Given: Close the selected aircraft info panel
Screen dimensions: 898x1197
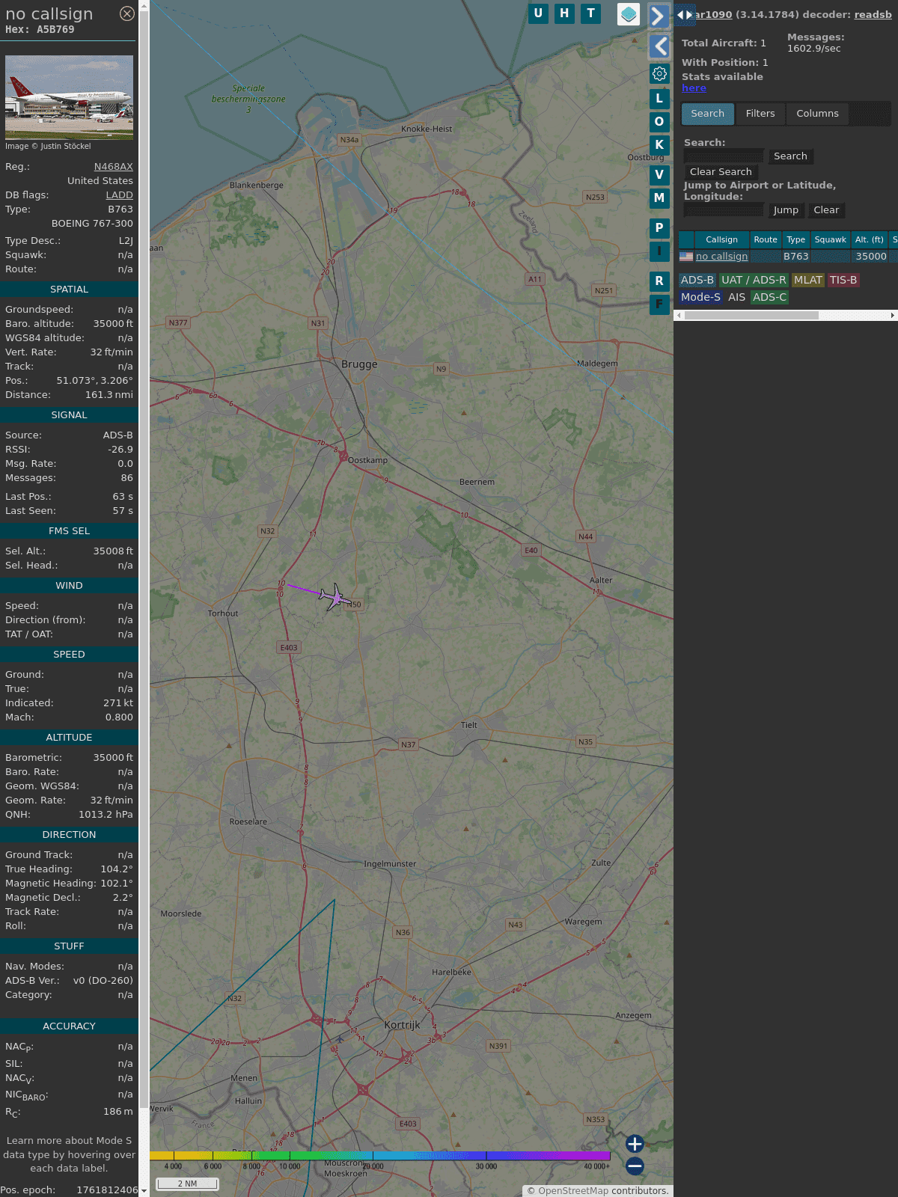Looking at the screenshot, I should point(127,13).
